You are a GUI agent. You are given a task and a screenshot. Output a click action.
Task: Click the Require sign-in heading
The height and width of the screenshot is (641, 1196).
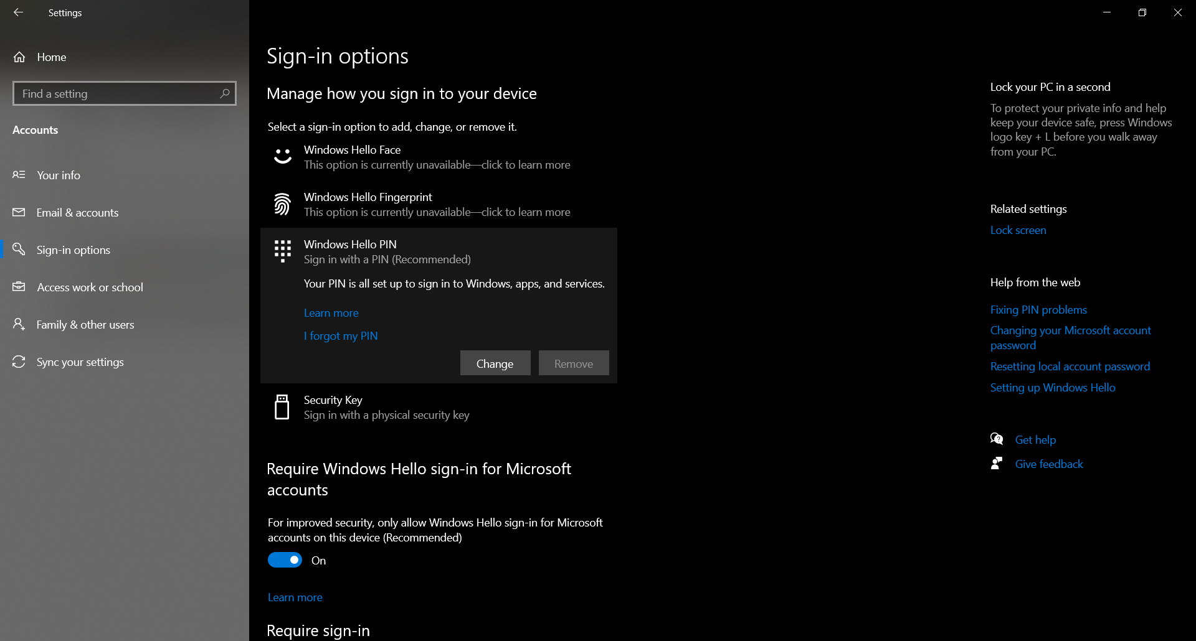pyautogui.click(x=318, y=631)
